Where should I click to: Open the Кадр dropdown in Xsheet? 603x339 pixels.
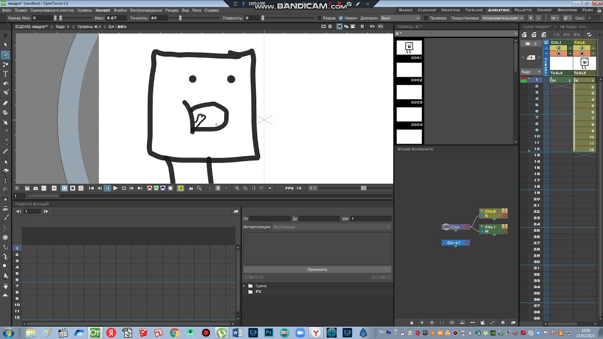[x=531, y=72]
